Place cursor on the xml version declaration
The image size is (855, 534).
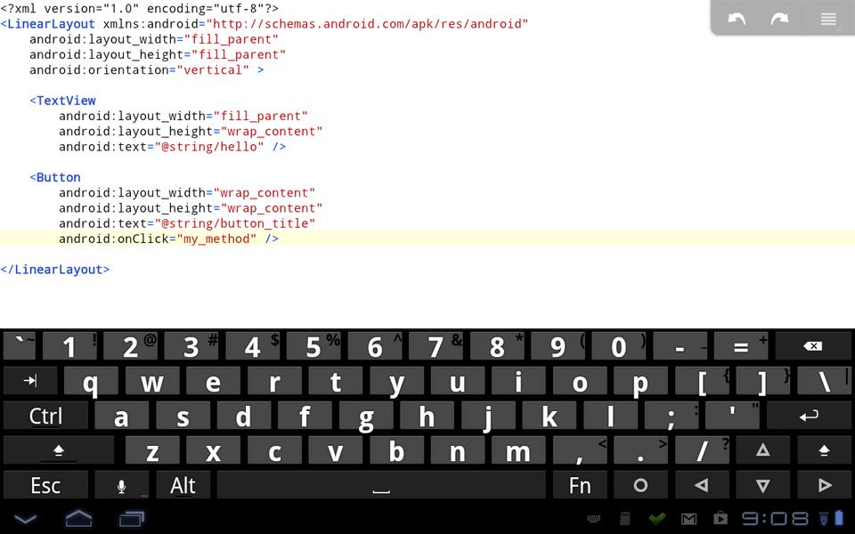click(140, 9)
